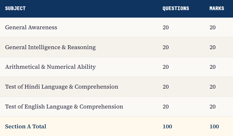Click General Intelligence & Reasoning marks value
The height and width of the screenshot is (136, 233).
coord(213,47)
